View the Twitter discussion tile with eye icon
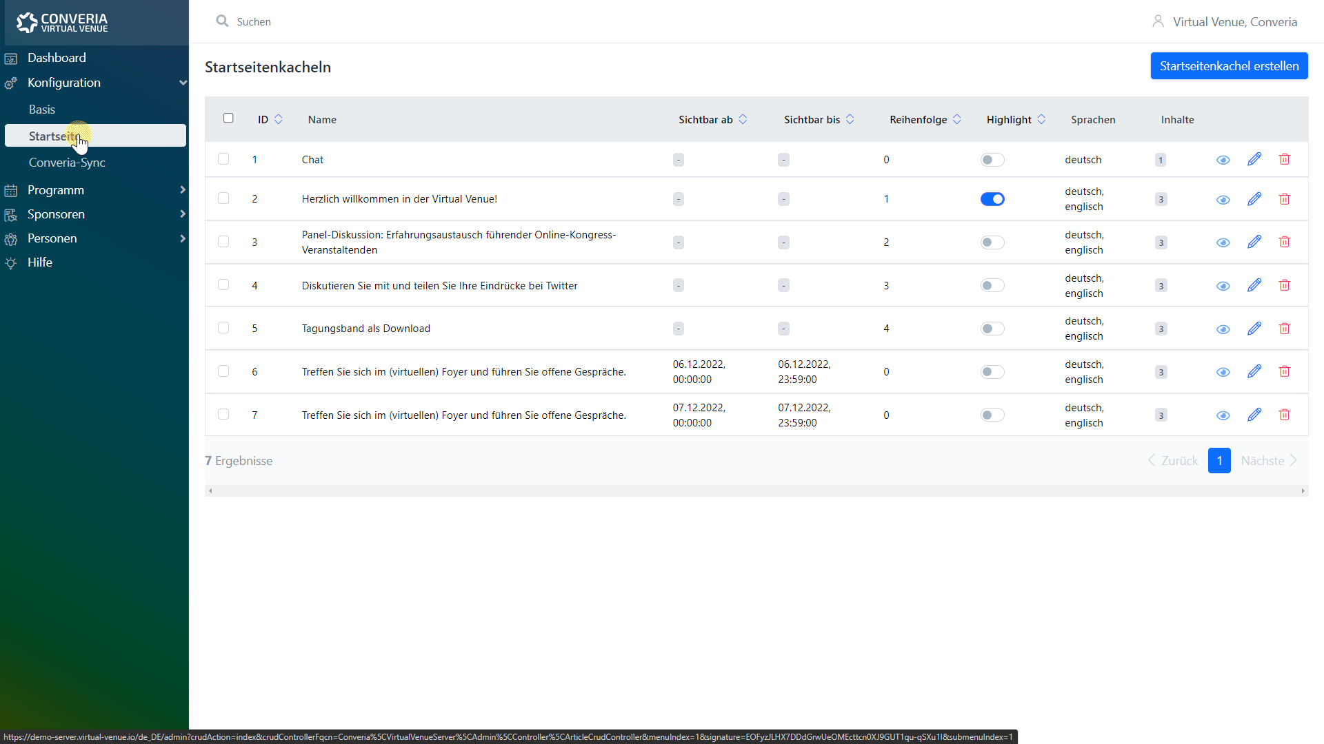The width and height of the screenshot is (1324, 744). [1223, 286]
